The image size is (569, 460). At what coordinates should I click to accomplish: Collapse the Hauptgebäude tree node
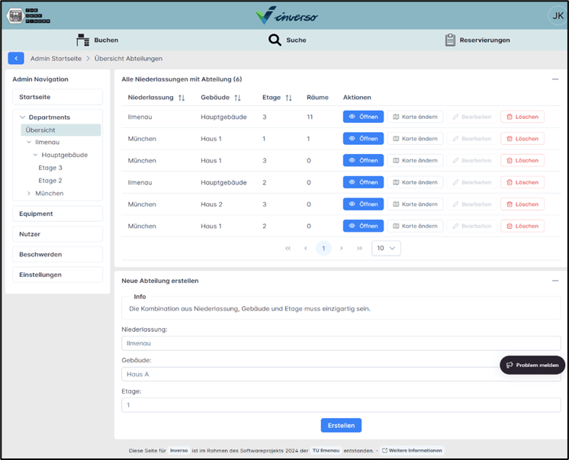coord(35,155)
